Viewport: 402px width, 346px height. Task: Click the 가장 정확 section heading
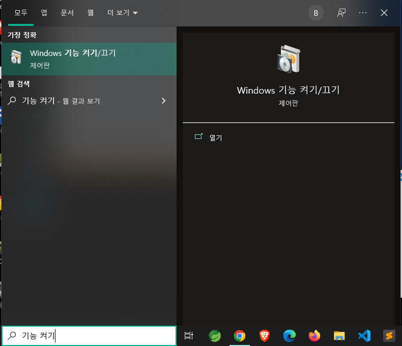pyautogui.click(x=22, y=35)
